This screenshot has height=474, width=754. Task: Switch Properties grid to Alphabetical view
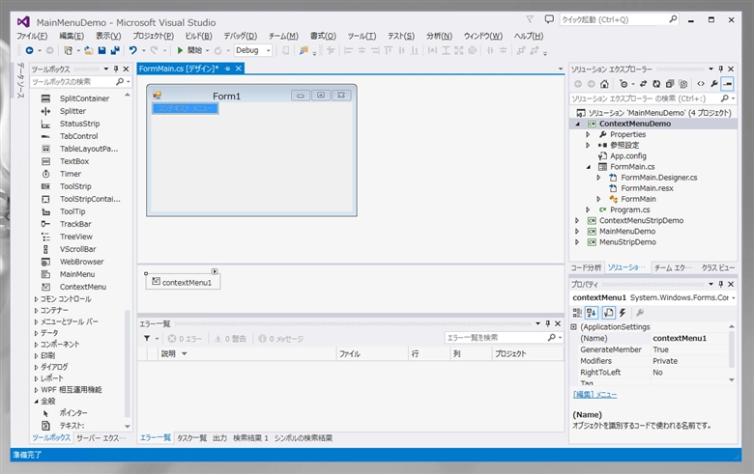tap(592, 313)
